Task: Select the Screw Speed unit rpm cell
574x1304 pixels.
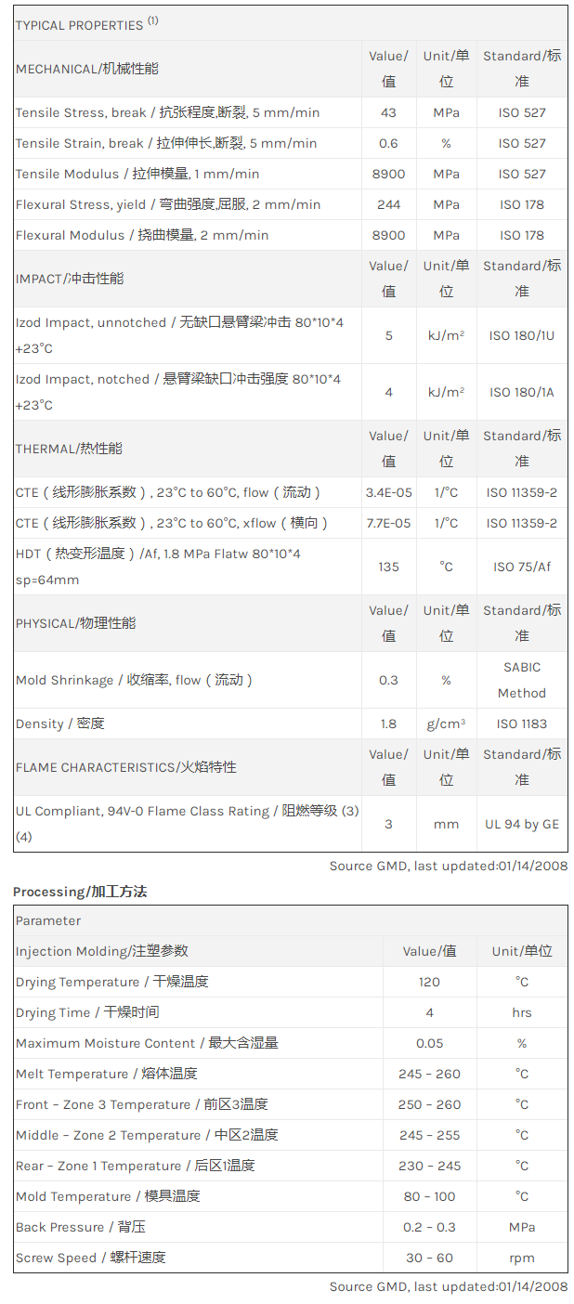Action: click(x=522, y=1258)
